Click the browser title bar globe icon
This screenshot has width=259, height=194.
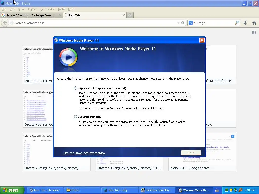[x=3, y=3]
